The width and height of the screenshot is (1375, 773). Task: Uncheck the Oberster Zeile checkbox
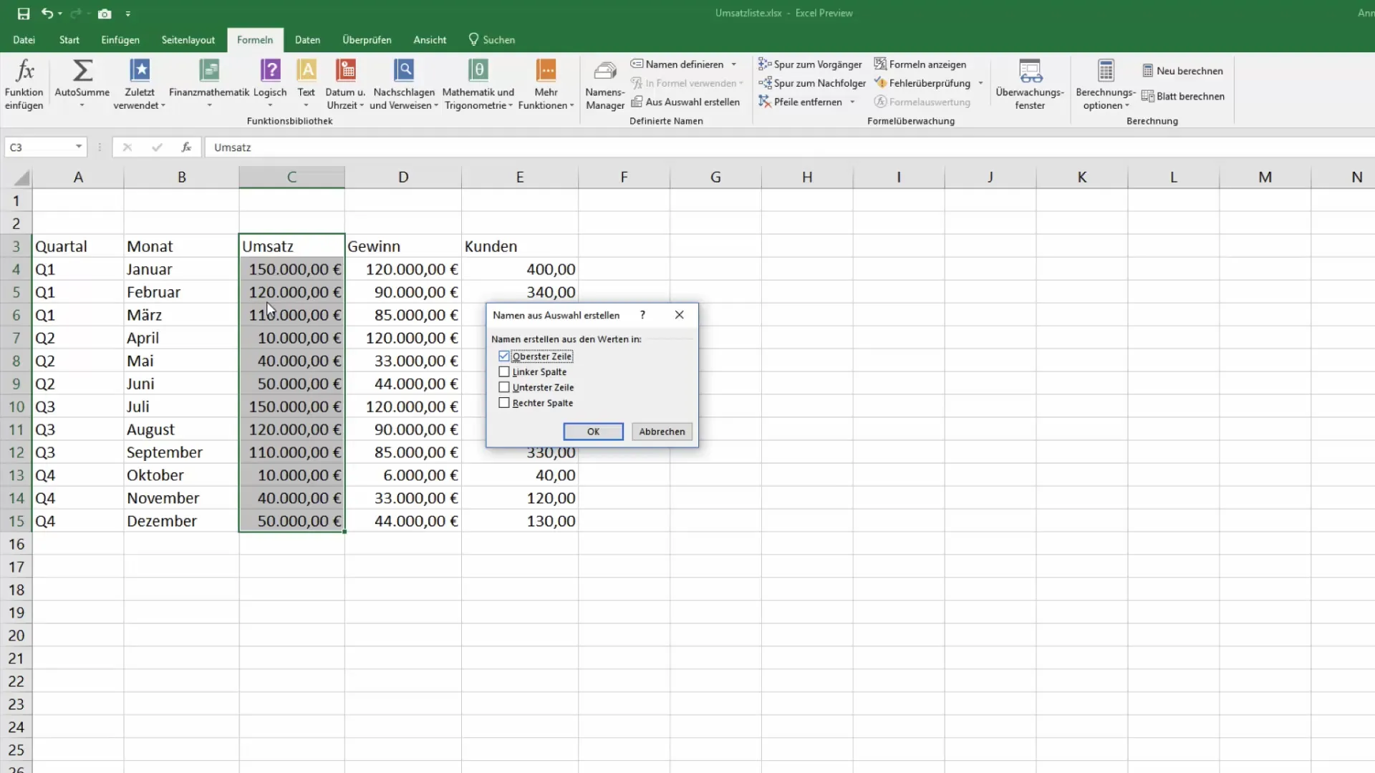(504, 356)
